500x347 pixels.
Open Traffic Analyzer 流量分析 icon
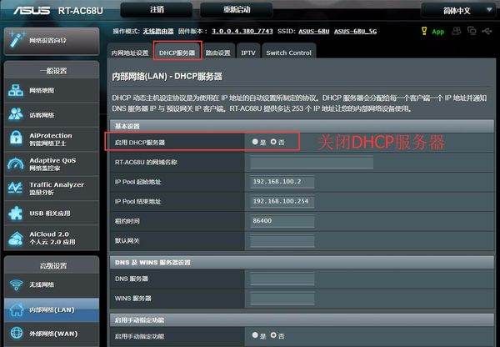[x=16, y=189]
